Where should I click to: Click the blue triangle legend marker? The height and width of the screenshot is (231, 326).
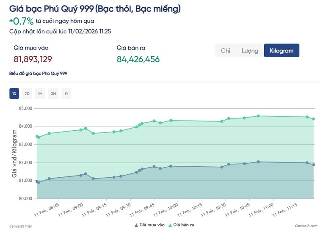(x=136, y=225)
